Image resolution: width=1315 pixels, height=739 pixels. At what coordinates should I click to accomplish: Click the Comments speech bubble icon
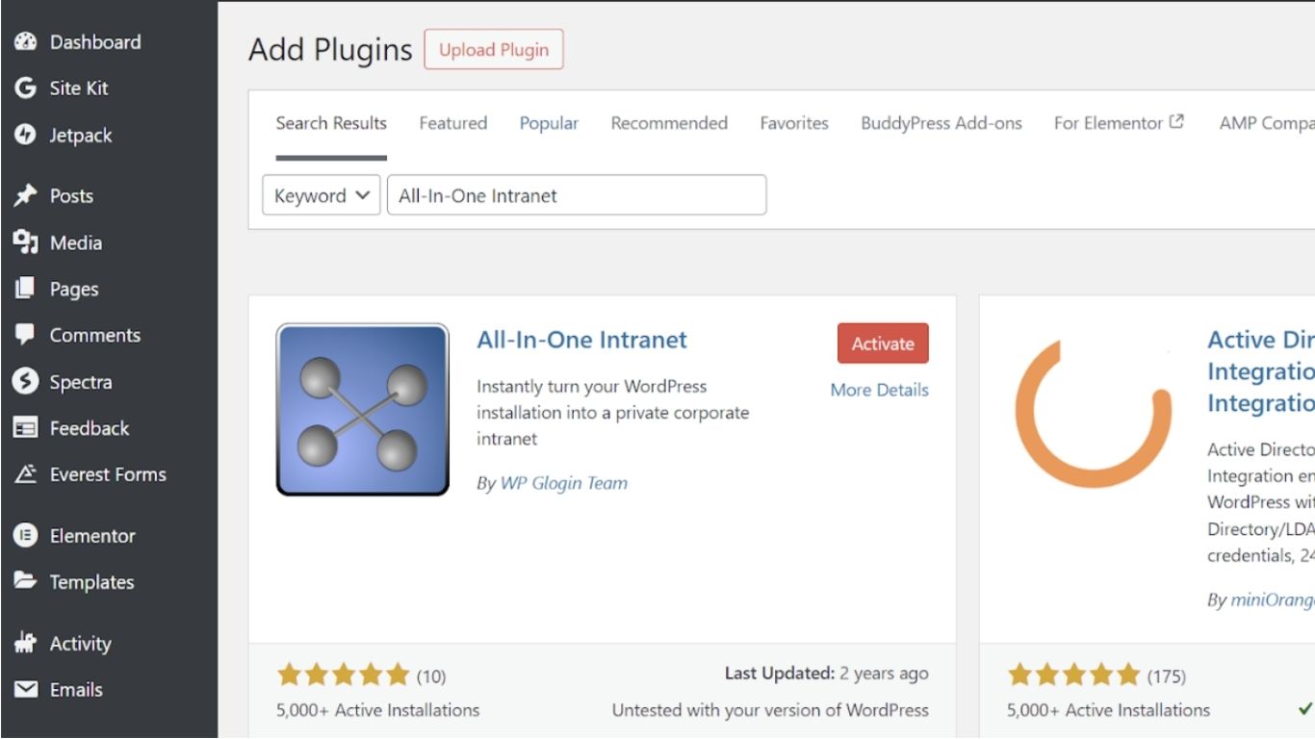(x=26, y=335)
